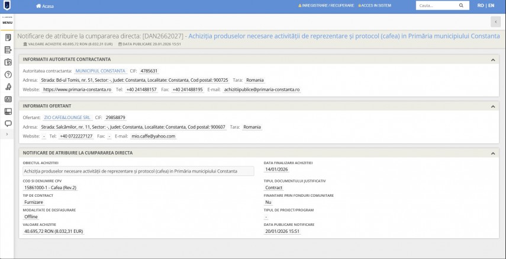Image resolution: width=506 pixels, height=259 pixels.
Task: Click the list-with-arrow icon in sidebar
Action: pos(8,50)
